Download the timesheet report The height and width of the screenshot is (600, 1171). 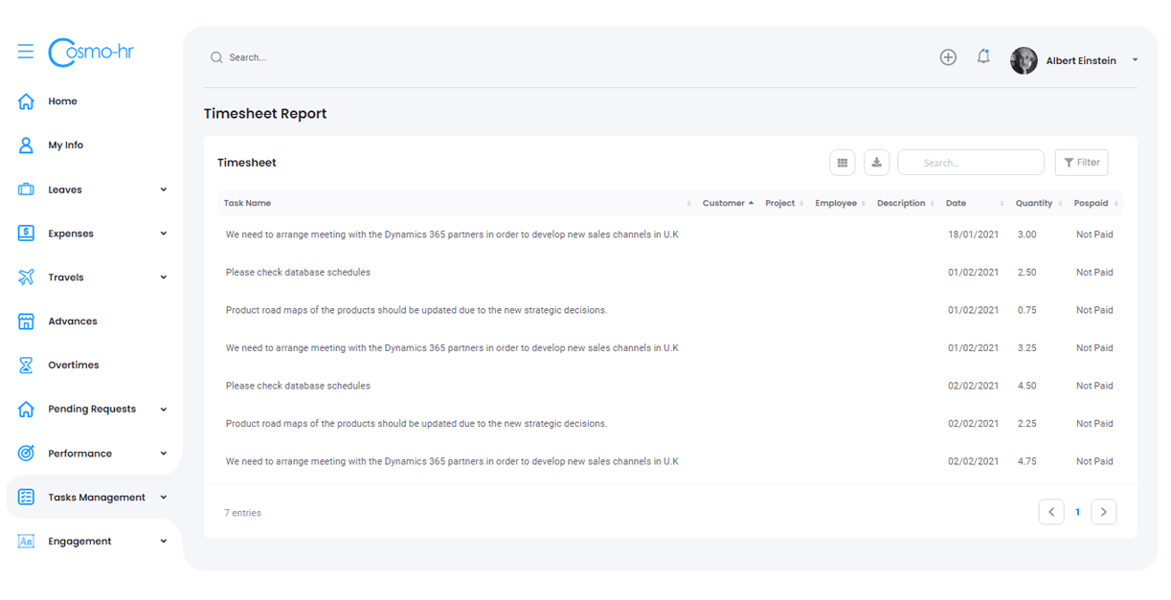877,163
